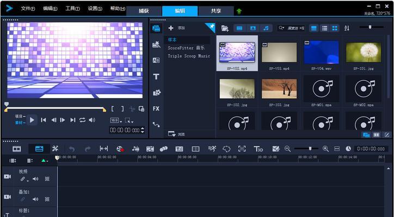Open the search magnifier options dropdown
The height and width of the screenshot is (217, 394).
[281, 28]
